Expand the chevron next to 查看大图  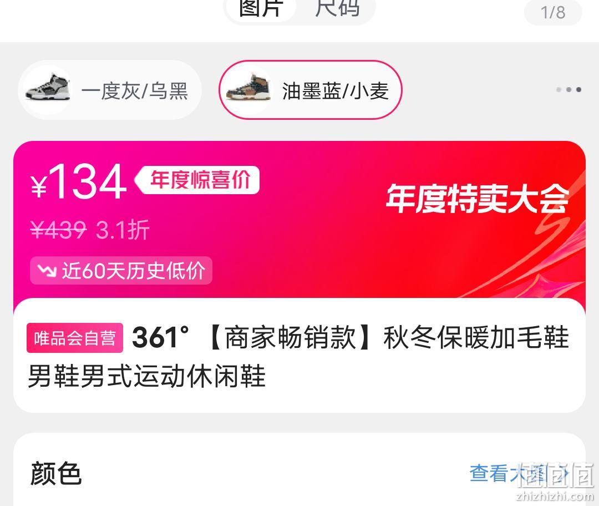pyautogui.click(x=565, y=473)
